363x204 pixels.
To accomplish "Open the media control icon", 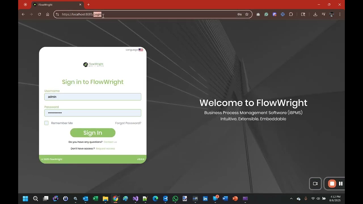I will pyautogui.click(x=323, y=14).
